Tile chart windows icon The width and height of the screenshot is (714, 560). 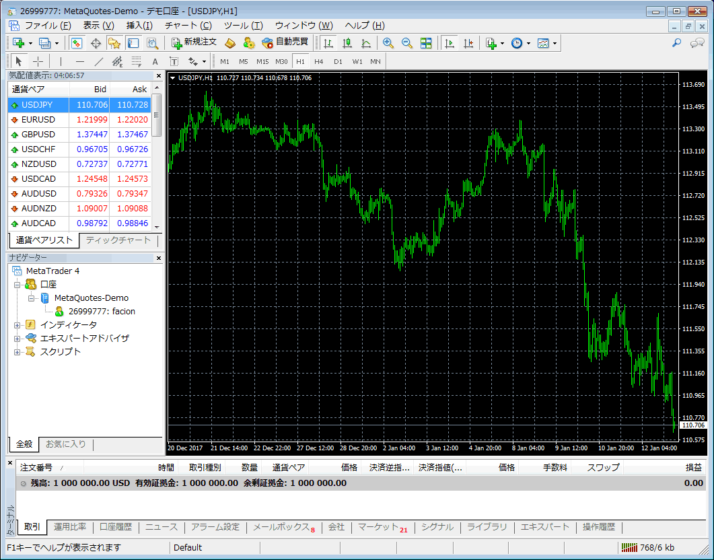426,43
